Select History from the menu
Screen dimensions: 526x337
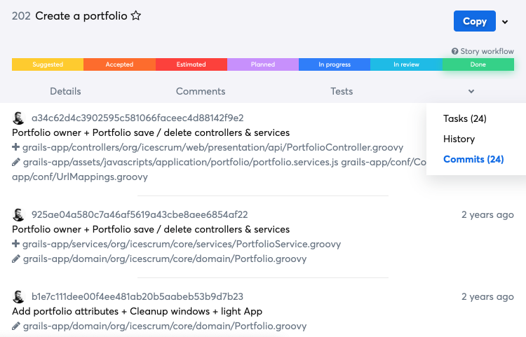click(x=459, y=139)
